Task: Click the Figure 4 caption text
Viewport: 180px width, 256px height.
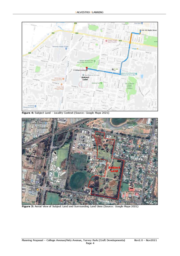Action: [66, 113]
